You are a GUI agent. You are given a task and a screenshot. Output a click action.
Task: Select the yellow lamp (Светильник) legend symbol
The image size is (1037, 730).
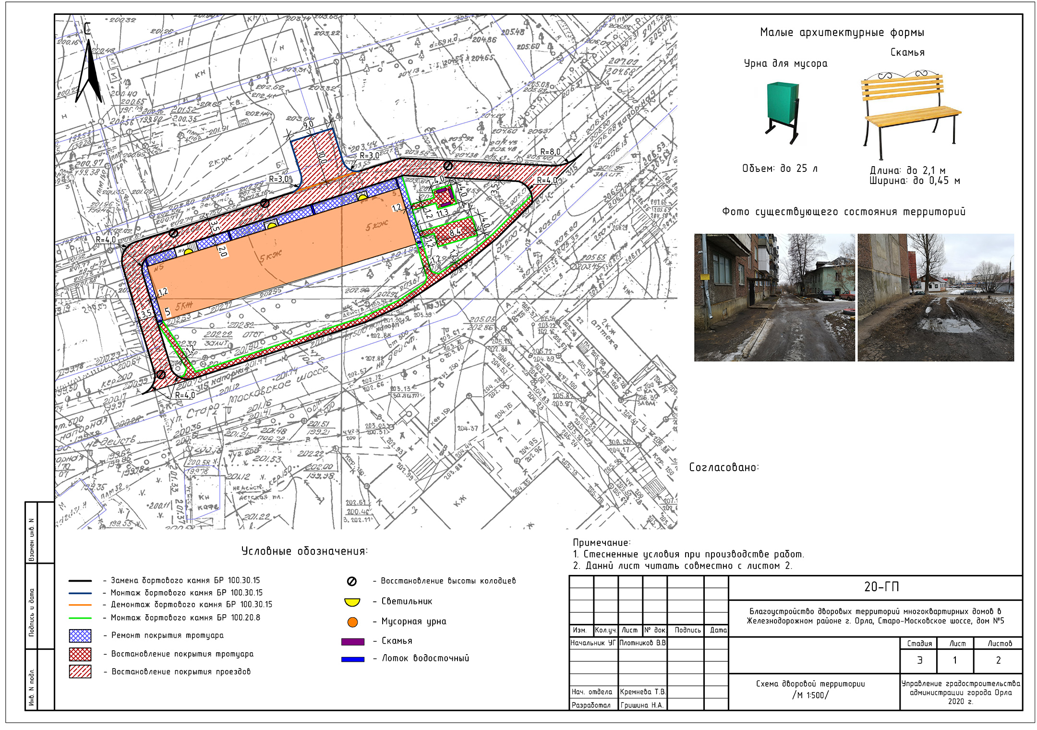(352, 602)
